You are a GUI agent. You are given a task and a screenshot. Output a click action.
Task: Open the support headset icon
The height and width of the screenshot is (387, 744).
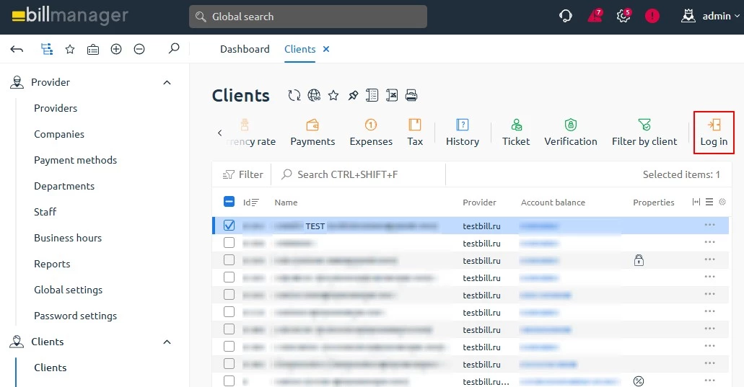(566, 16)
